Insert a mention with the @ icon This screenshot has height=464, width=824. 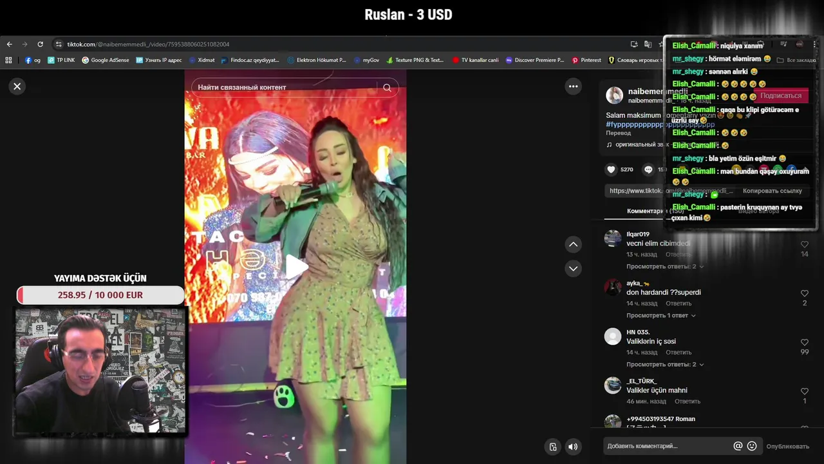pyautogui.click(x=738, y=446)
